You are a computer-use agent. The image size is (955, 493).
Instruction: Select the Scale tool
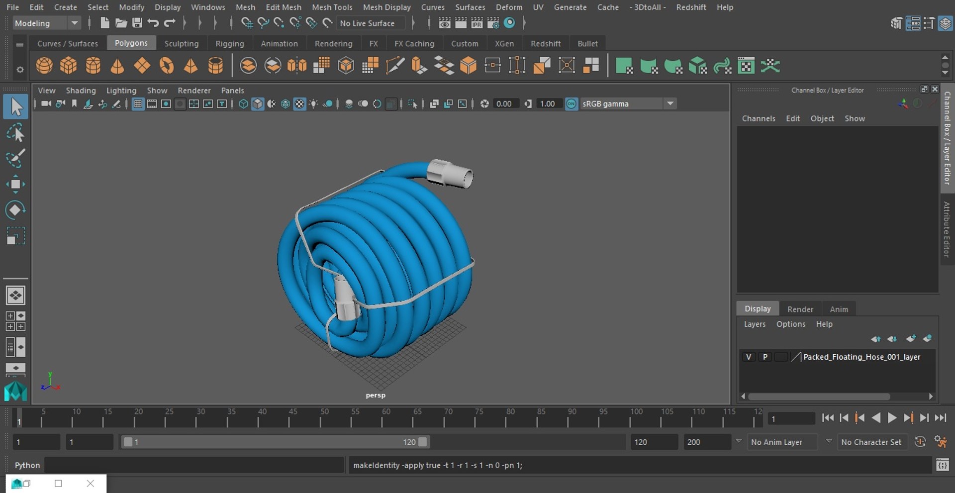(x=15, y=236)
